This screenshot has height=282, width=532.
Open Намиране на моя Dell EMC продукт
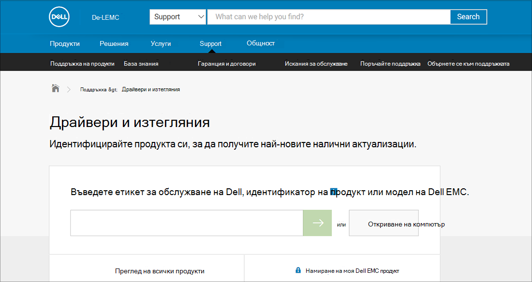coord(353,271)
